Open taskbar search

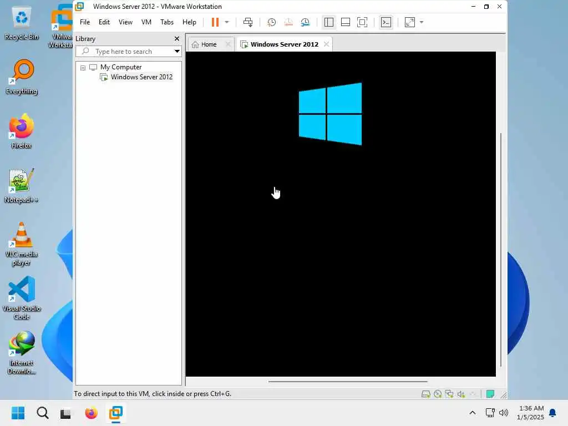click(x=42, y=413)
